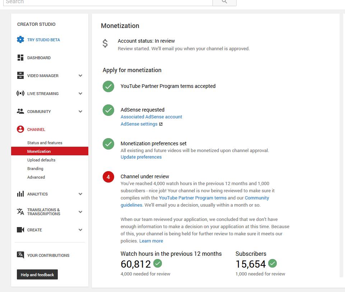Open Associated AdSense account link
This screenshot has width=345, height=292.
151,117
